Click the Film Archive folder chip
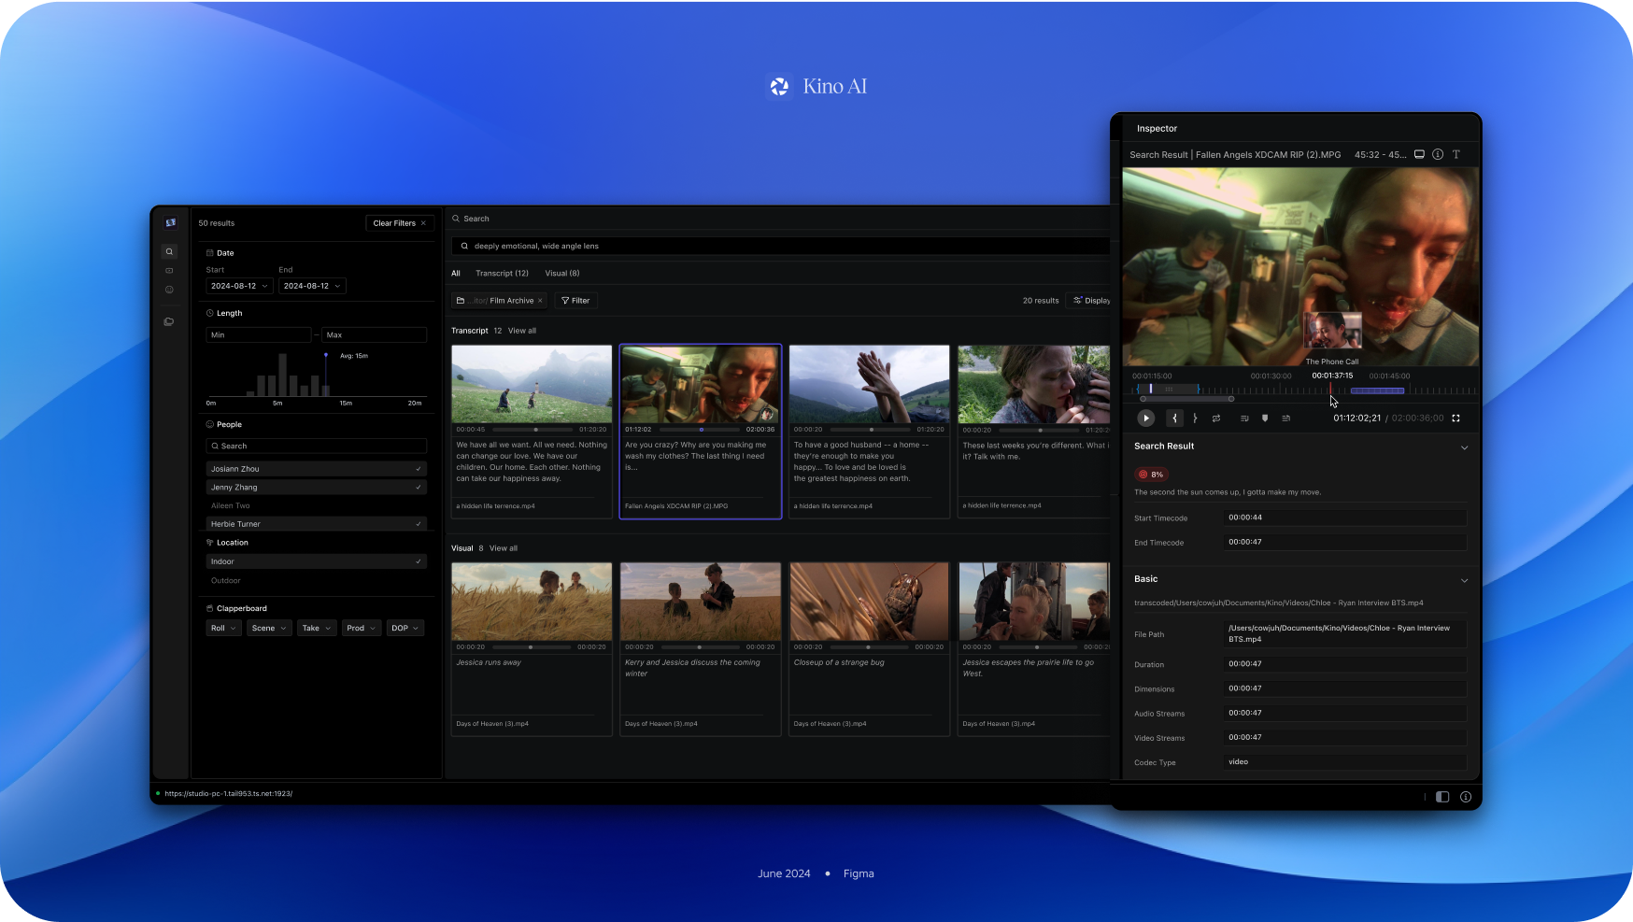The width and height of the screenshot is (1633, 922). (x=499, y=301)
